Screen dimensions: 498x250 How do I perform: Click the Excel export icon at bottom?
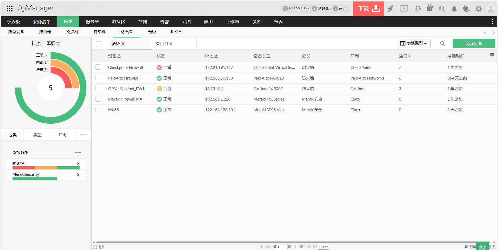[x=101, y=247]
